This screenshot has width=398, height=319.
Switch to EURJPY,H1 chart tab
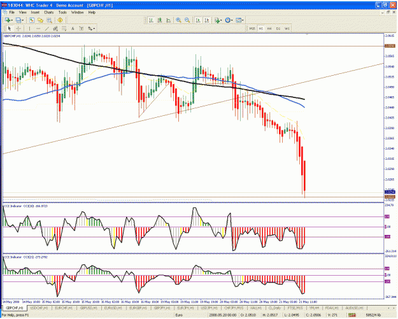185,308
